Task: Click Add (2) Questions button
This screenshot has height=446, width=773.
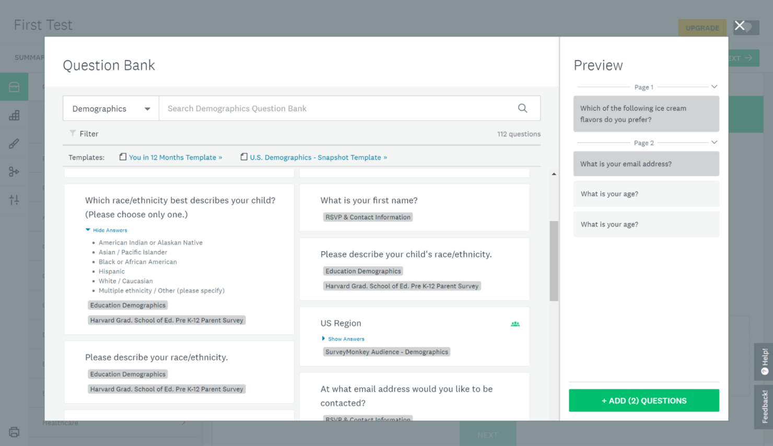Action: [644, 401]
